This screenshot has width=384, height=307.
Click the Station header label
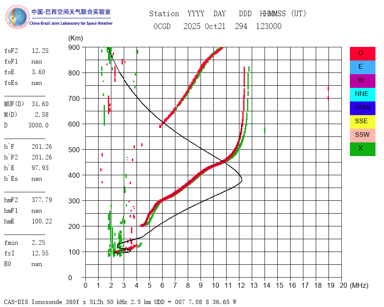click(x=164, y=14)
